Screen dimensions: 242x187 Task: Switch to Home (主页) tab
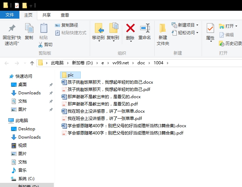[28, 15]
